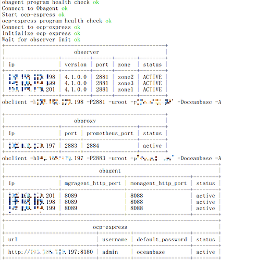The width and height of the screenshot is (269, 260).
Task: Select the 'version' column header in observer table
Action: tap(76, 64)
